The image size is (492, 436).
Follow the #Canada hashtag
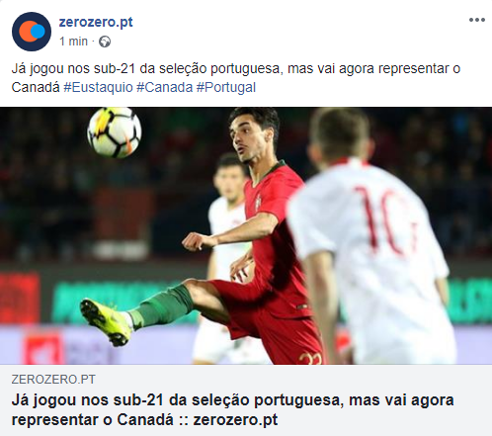[x=165, y=88]
